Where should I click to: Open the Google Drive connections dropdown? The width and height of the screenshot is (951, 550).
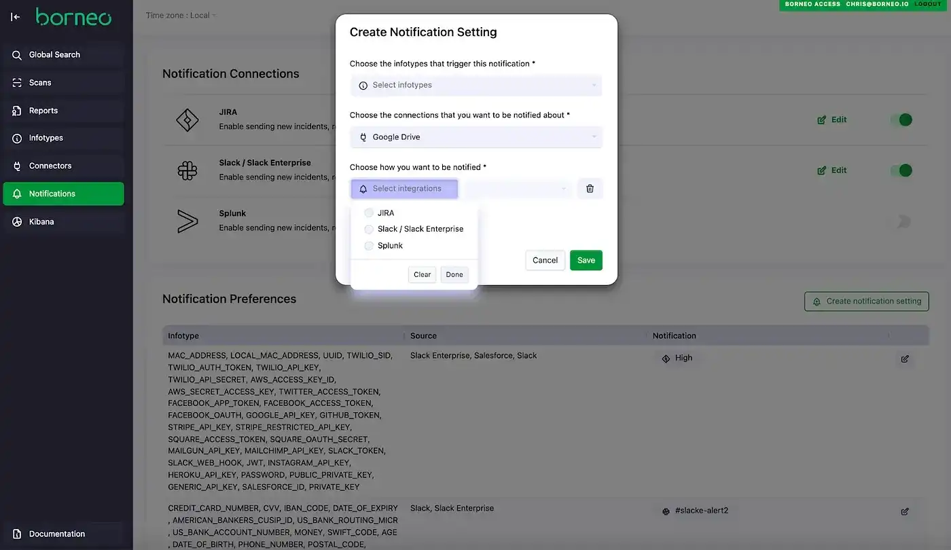point(476,137)
